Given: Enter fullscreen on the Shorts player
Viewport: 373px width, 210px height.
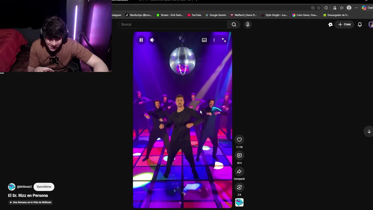Looking at the screenshot, I should coord(224,40).
